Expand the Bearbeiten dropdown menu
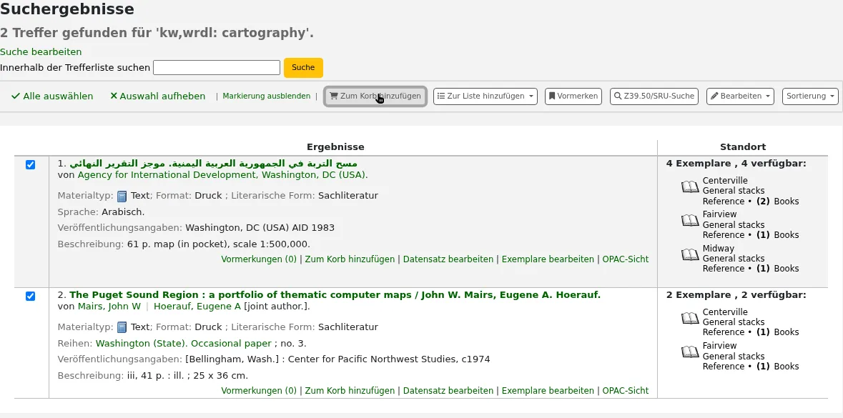Image resolution: width=843 pixels, height=418 pixels. 740,96
